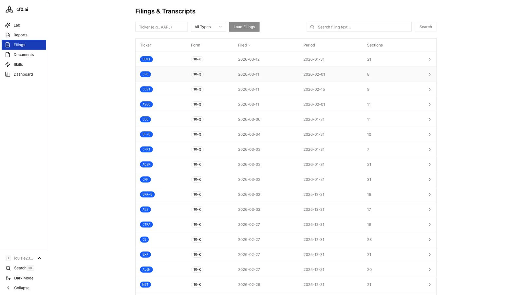Image resolution: width=524 pixels, height=295 pixels.
Task: Expand the CPB row chevron
Action: click(x=430, y=74)
